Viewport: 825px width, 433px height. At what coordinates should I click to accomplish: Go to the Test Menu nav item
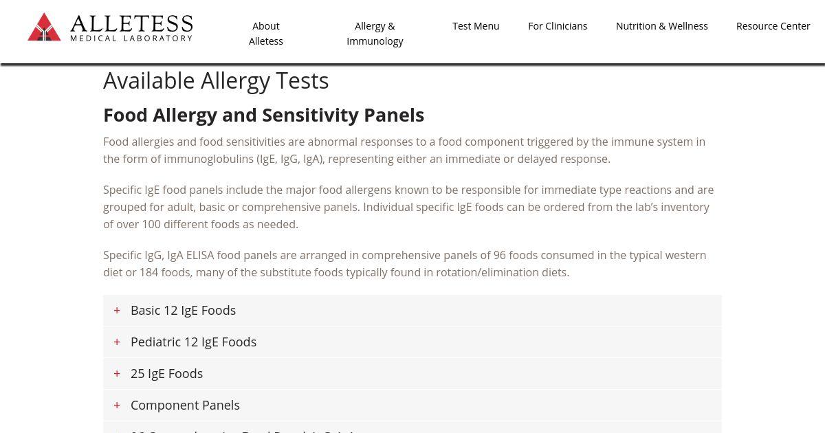pyautogui.click(x=476, y=26)
